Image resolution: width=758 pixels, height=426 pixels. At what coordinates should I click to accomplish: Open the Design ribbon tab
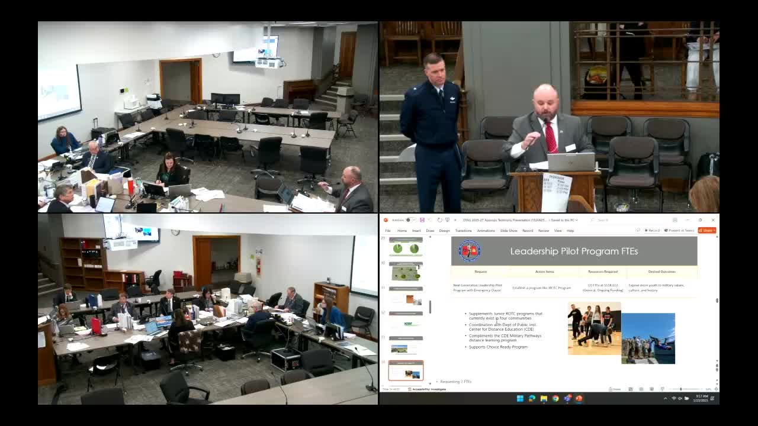444,231
